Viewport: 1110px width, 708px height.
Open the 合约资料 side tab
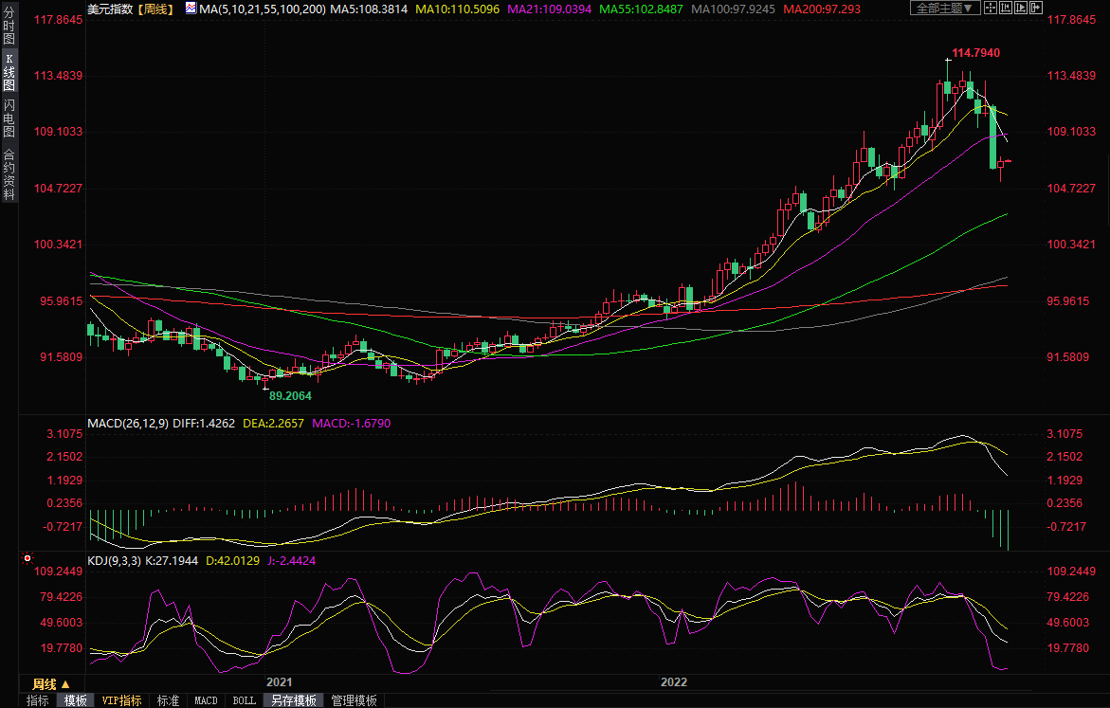[9, 174]
